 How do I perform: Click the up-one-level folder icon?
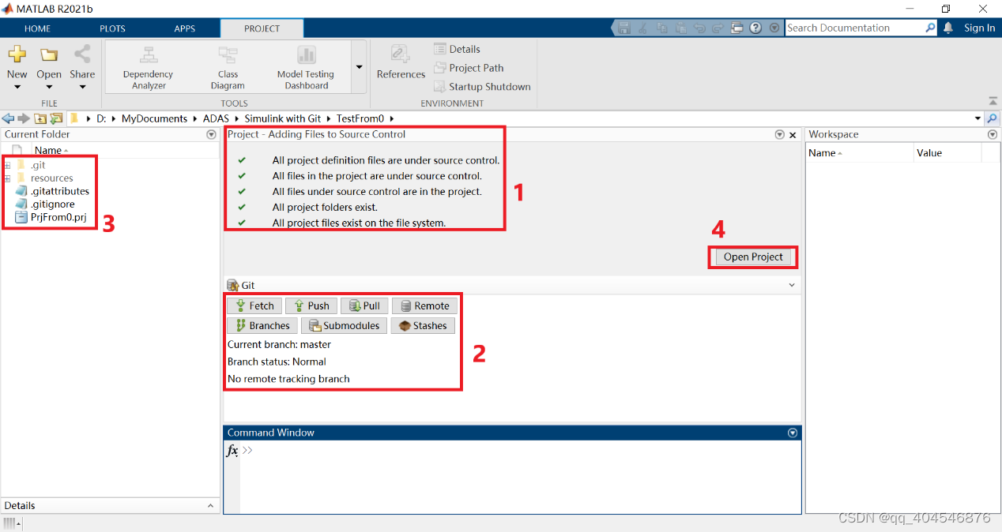click(40, 118)
